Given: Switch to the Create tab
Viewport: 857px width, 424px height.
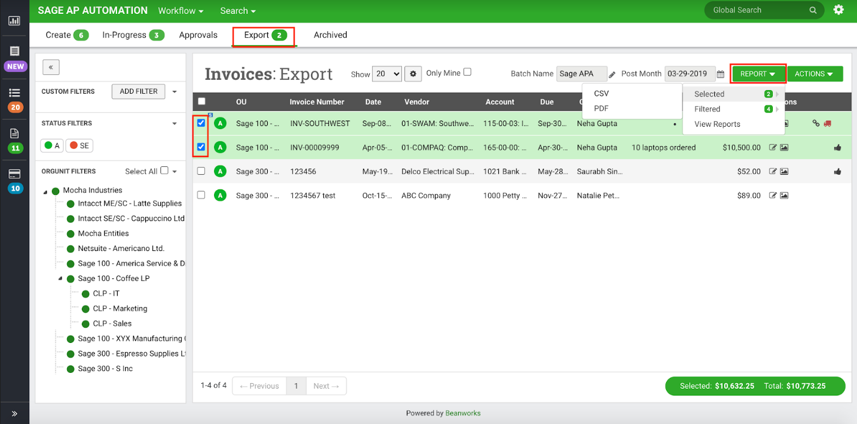Looking at the screenshot, I should (x=67, y=35).
